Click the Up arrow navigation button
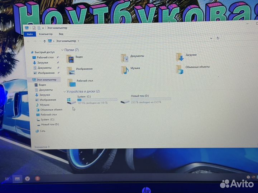Screen dimensions: 258x193 point(44,41)
